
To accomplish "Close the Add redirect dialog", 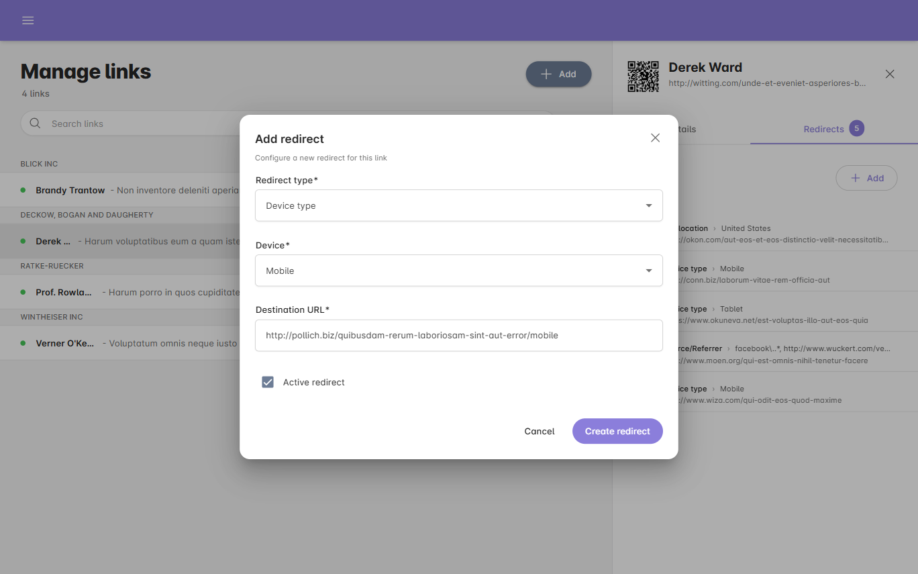I will 656,138.
